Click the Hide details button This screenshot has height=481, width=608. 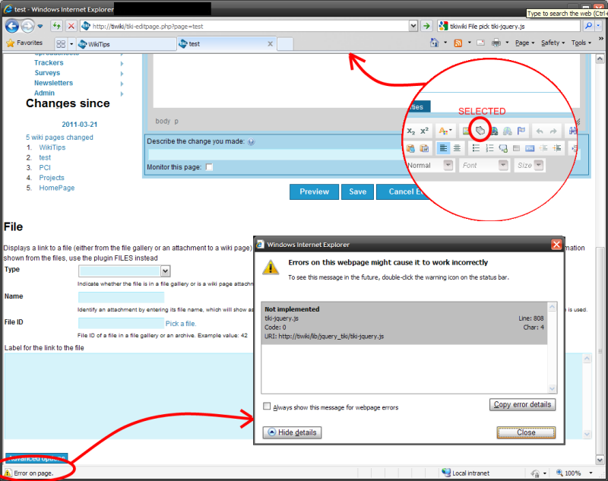click(x=292, y=432)
